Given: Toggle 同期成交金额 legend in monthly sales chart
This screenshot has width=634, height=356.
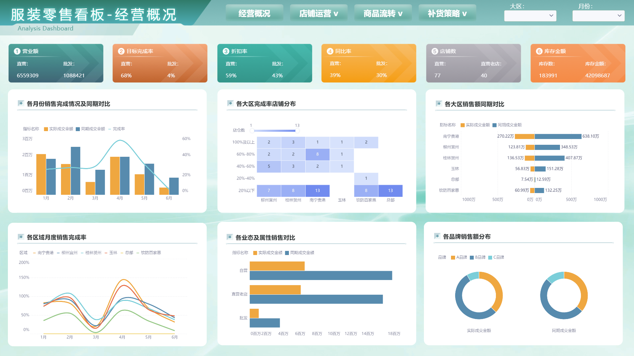Looking at the screenshot, I should tap(90, 129).
